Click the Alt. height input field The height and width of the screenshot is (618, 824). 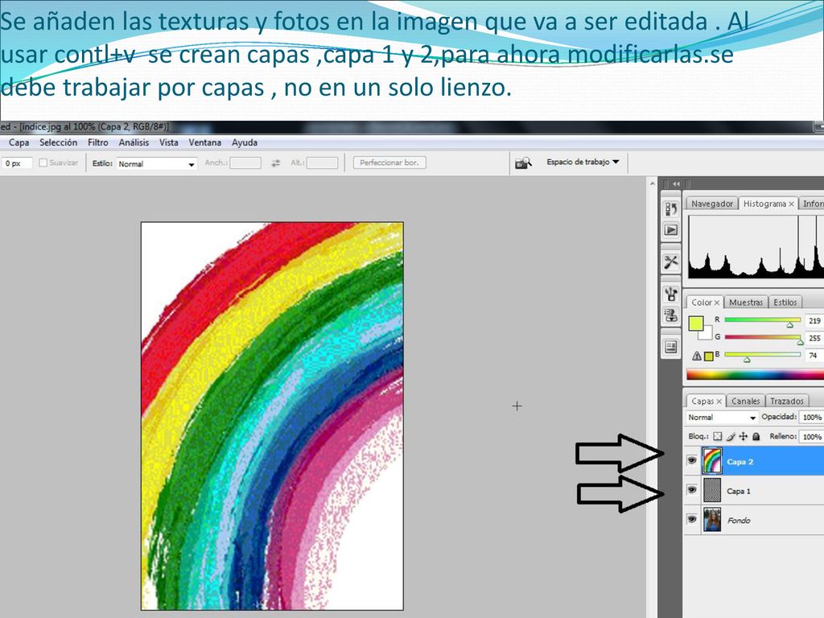click(x=322, y=163)
